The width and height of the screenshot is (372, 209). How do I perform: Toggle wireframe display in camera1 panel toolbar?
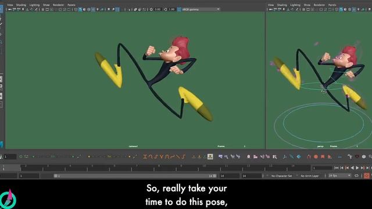[76, 9]
